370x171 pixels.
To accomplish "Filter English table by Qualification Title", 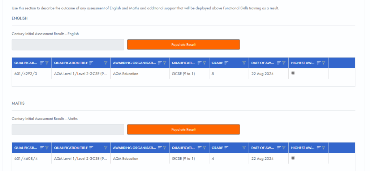I will point(106,63).
